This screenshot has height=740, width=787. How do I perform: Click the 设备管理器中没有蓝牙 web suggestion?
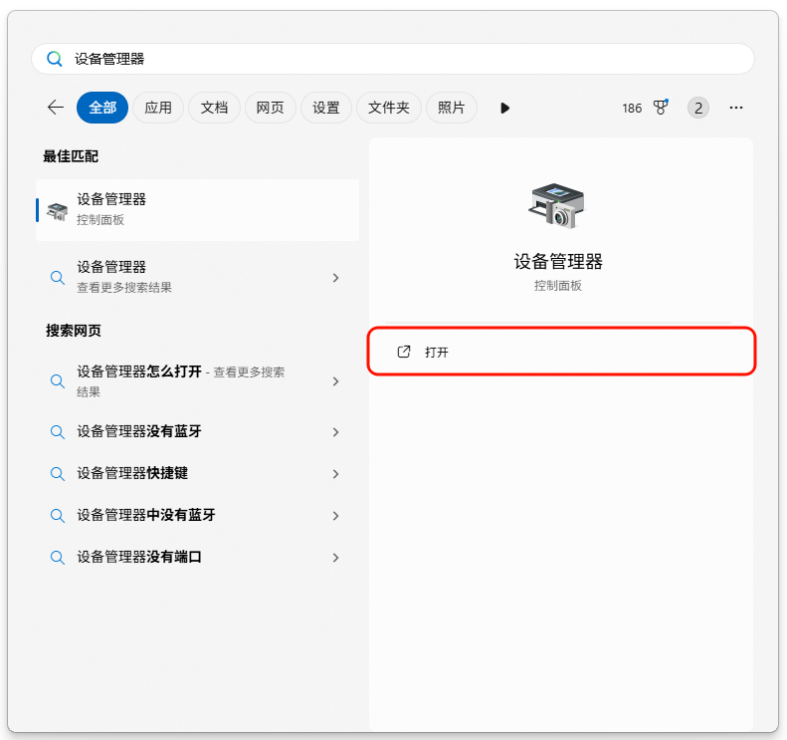click(146, 516)
